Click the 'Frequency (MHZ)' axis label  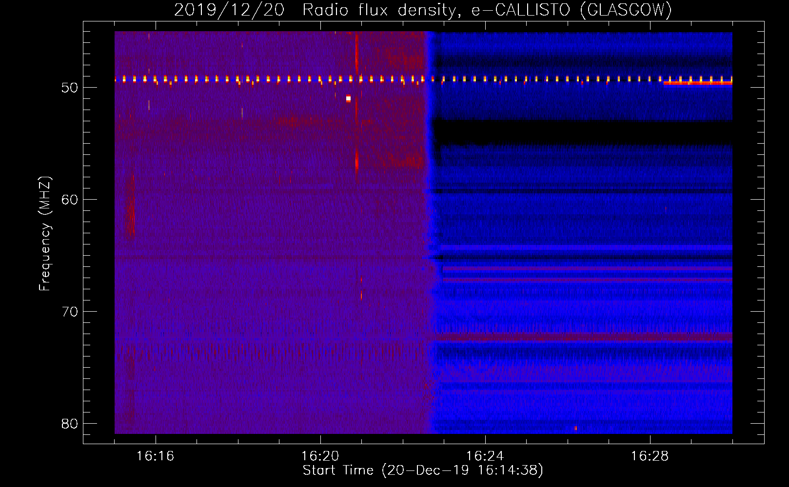pyautogui.click(x=45, y=234)
